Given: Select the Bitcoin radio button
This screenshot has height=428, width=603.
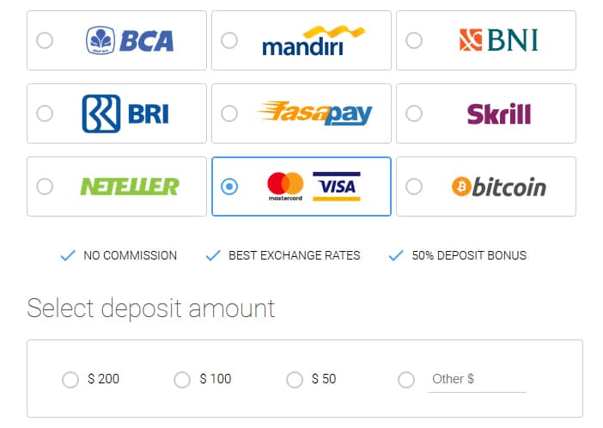Looking at the screenshot, I should pyautogui.click(x=413, y=186).
